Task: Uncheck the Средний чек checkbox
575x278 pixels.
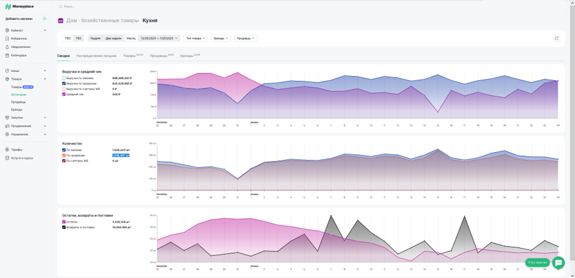Action: [64, 94]
